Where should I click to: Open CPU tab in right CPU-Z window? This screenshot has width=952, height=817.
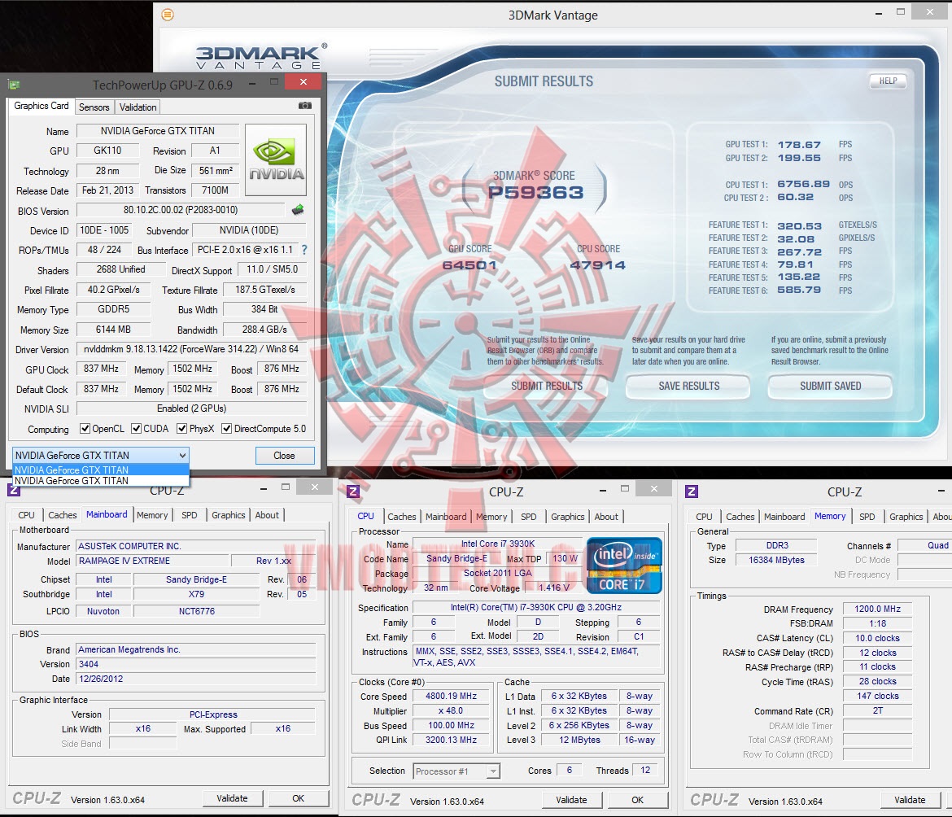[x=705, y=518]
